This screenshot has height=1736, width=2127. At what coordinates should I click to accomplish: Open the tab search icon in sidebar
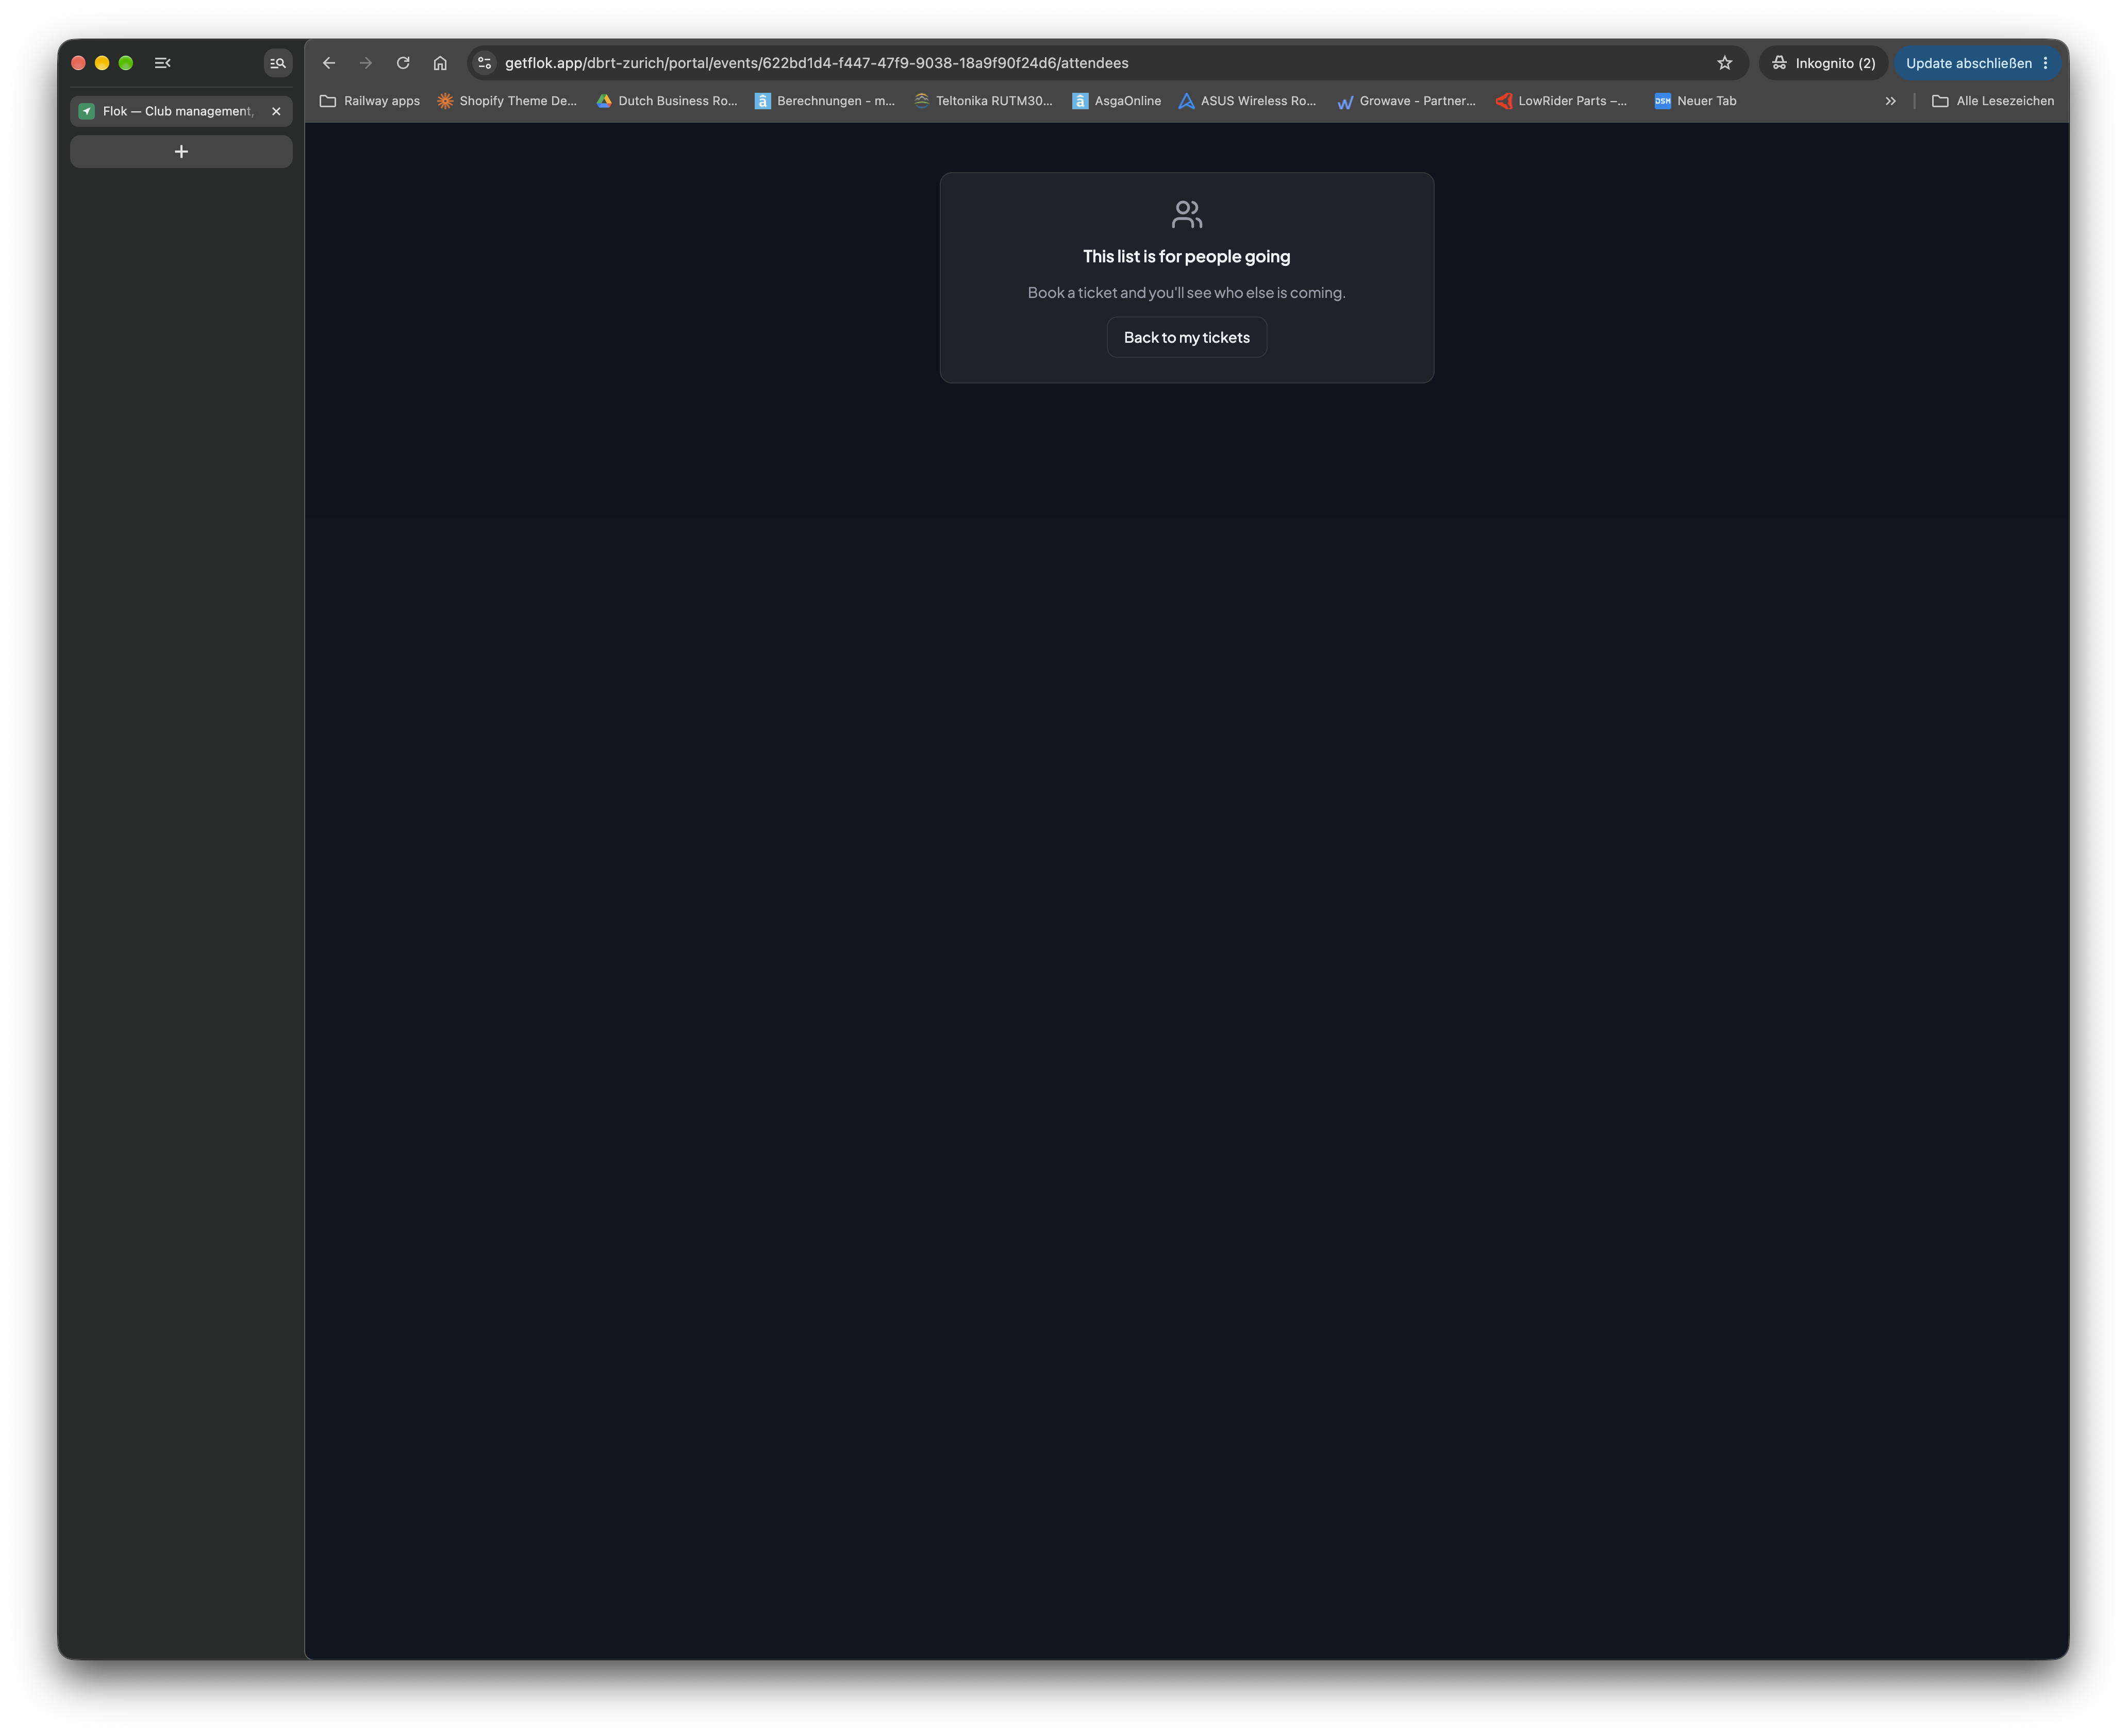tap(278, 63)
